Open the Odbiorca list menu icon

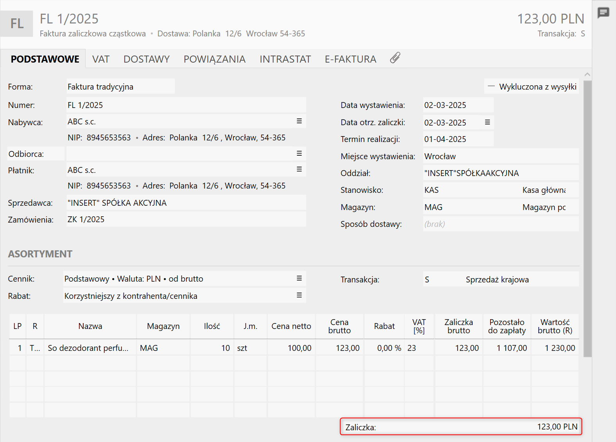[299, 153]
